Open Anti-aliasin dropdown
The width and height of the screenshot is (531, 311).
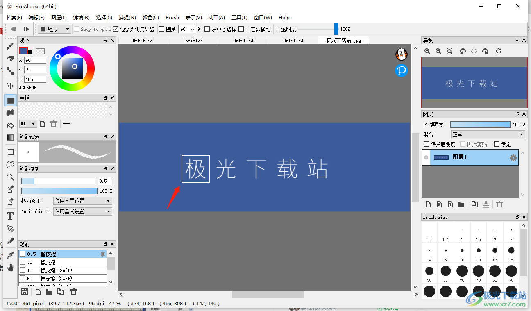pos(83,211)
